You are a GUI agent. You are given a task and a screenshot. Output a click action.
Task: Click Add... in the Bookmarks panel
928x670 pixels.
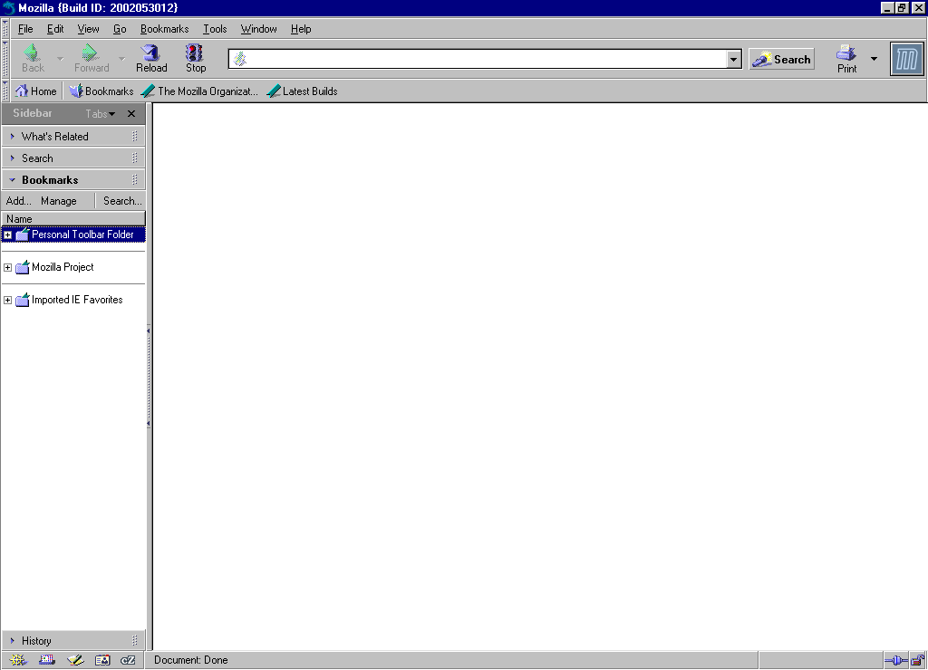pyautogui.click(x=18, y=201)
